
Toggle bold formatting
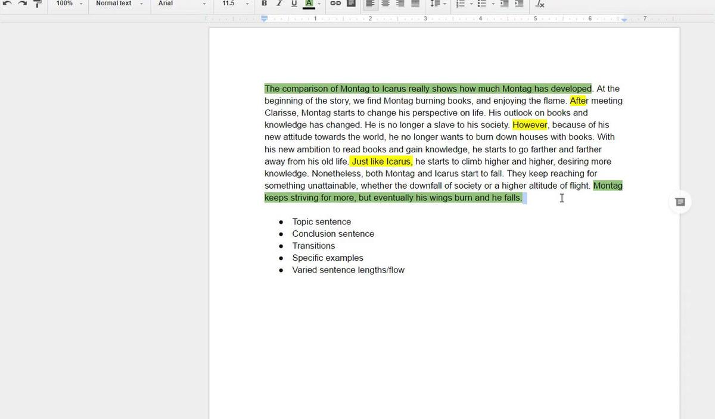[265, 4]
